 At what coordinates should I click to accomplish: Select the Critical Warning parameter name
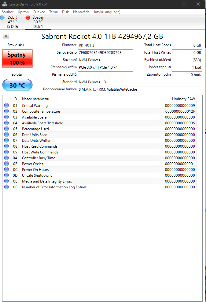point(35,106)
